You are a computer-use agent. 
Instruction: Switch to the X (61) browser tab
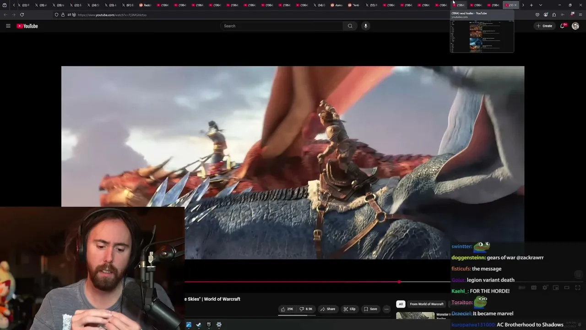[x=127, y=5]
